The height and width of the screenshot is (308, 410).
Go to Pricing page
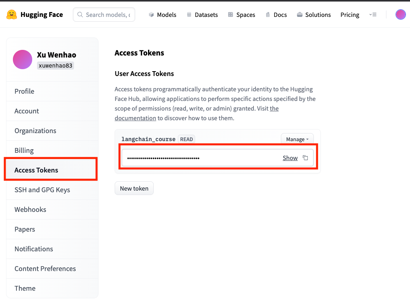click(350, 15)
